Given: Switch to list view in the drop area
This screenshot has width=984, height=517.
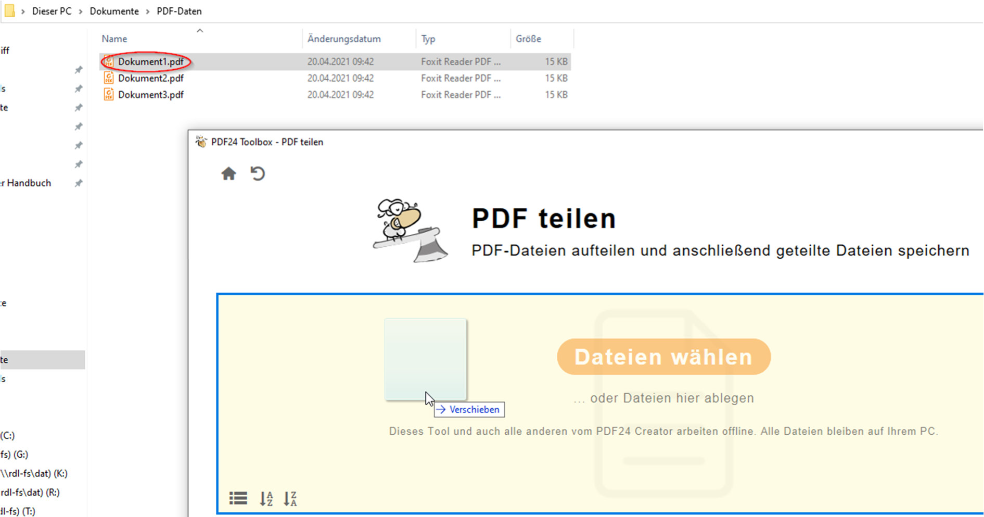Looking at the screenshot, I should tap(238, 498).
